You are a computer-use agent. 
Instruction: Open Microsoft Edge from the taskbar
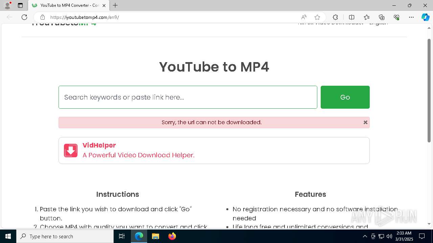pyautogui.click(x=139, y=236)
